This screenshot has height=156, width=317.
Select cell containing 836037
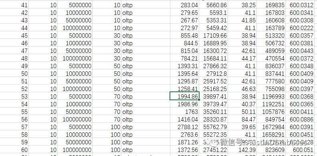click(x=271, y=66)
